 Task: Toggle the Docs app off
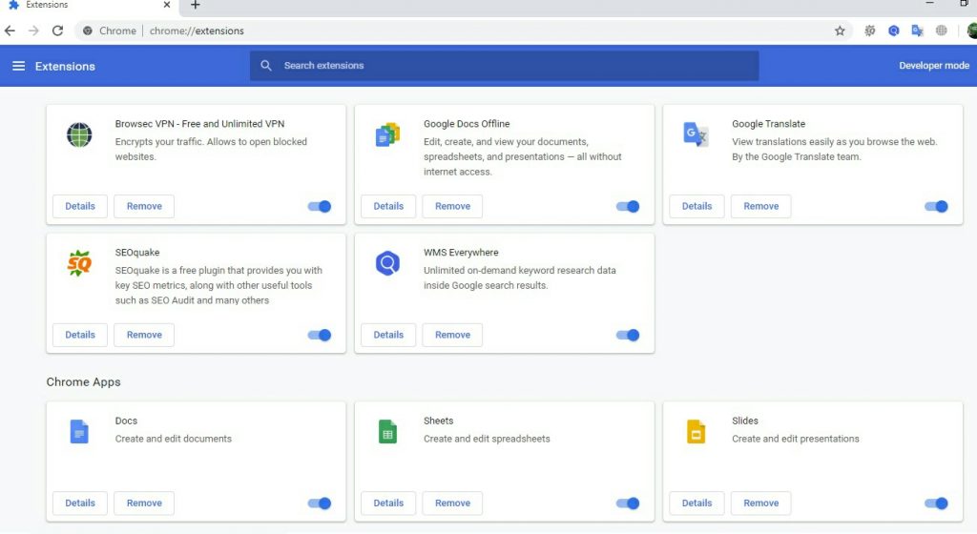coord(319,503)
